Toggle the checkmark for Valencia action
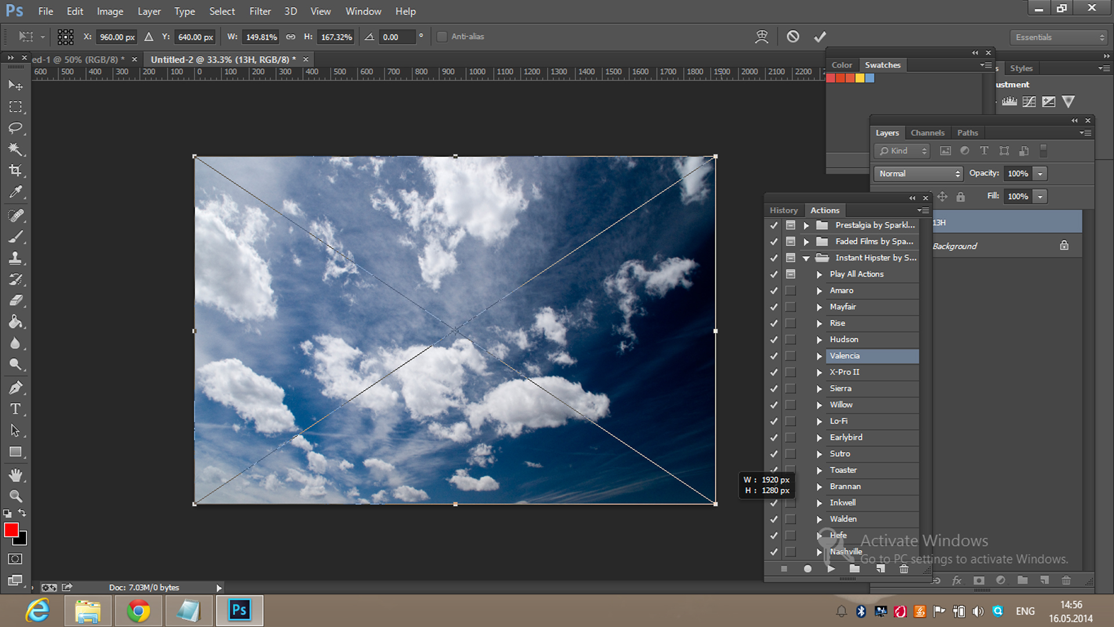The image size is (1114, 627). (773, 356)
